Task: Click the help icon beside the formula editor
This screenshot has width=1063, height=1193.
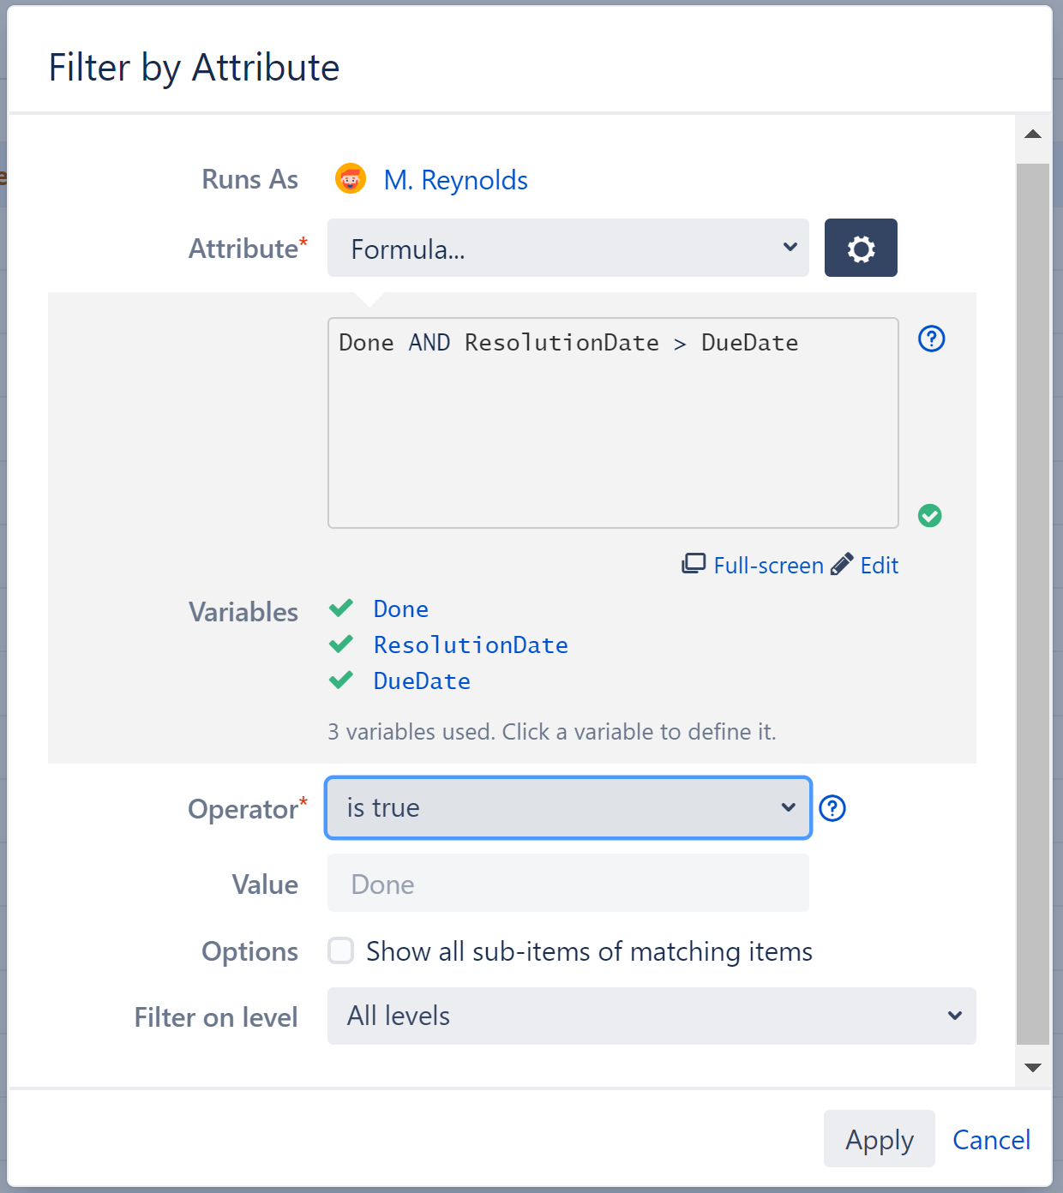Action: (931, 339)
